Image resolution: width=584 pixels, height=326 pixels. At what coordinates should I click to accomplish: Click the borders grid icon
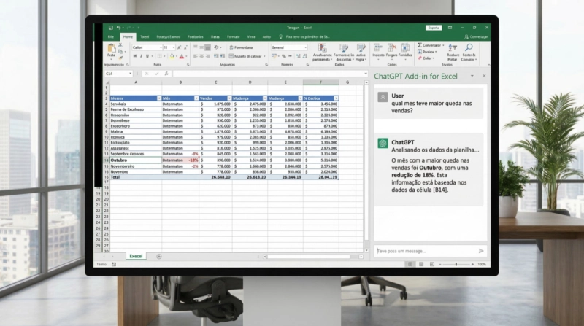pos(159,56)
